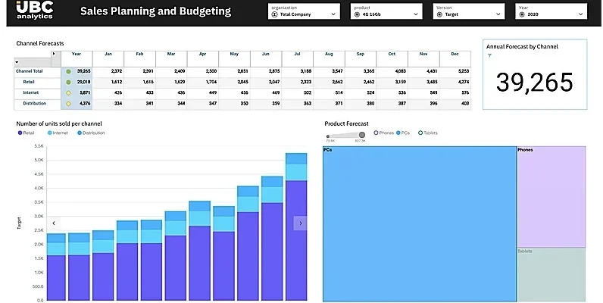The width and height of the screenshot is (603, 303).
Task: Toggle Retail series in bar chart legend
Action: (x=26, y=133)
